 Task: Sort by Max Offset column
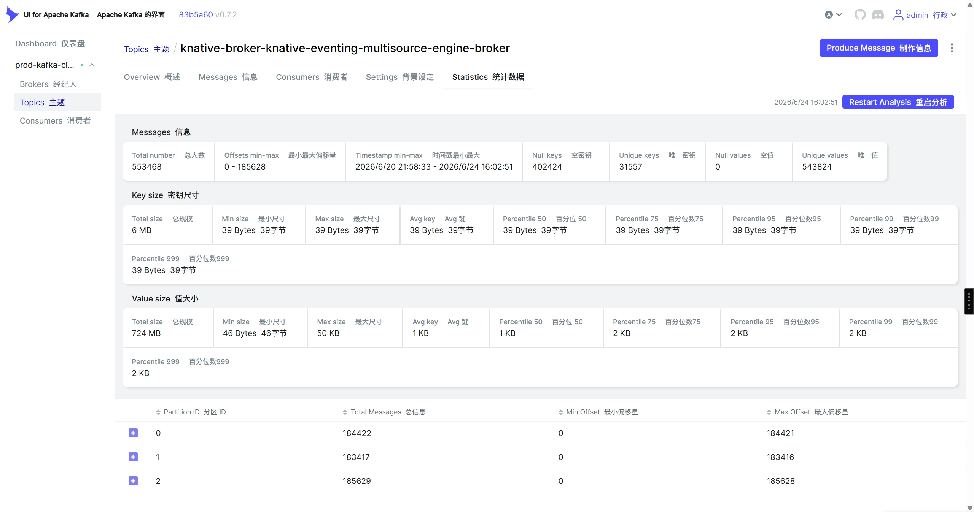(807, 412)
